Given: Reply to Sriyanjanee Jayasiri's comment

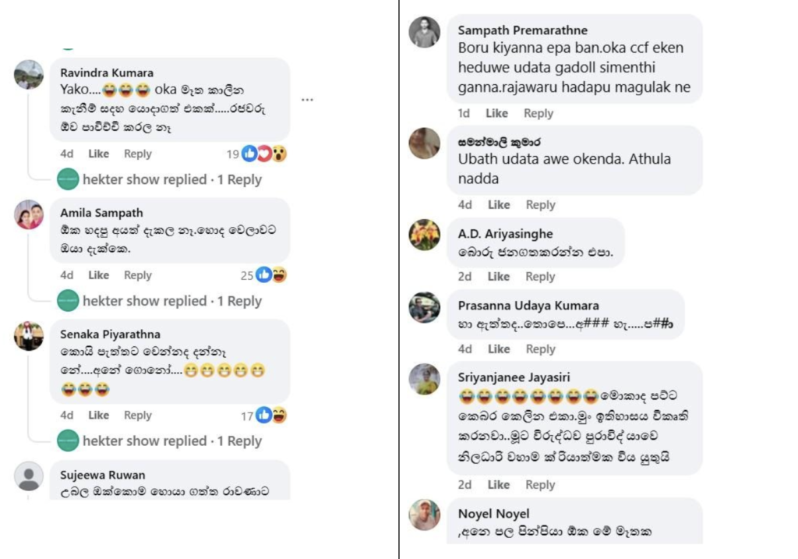Looking at the screenshot, I should click(540, 485).
